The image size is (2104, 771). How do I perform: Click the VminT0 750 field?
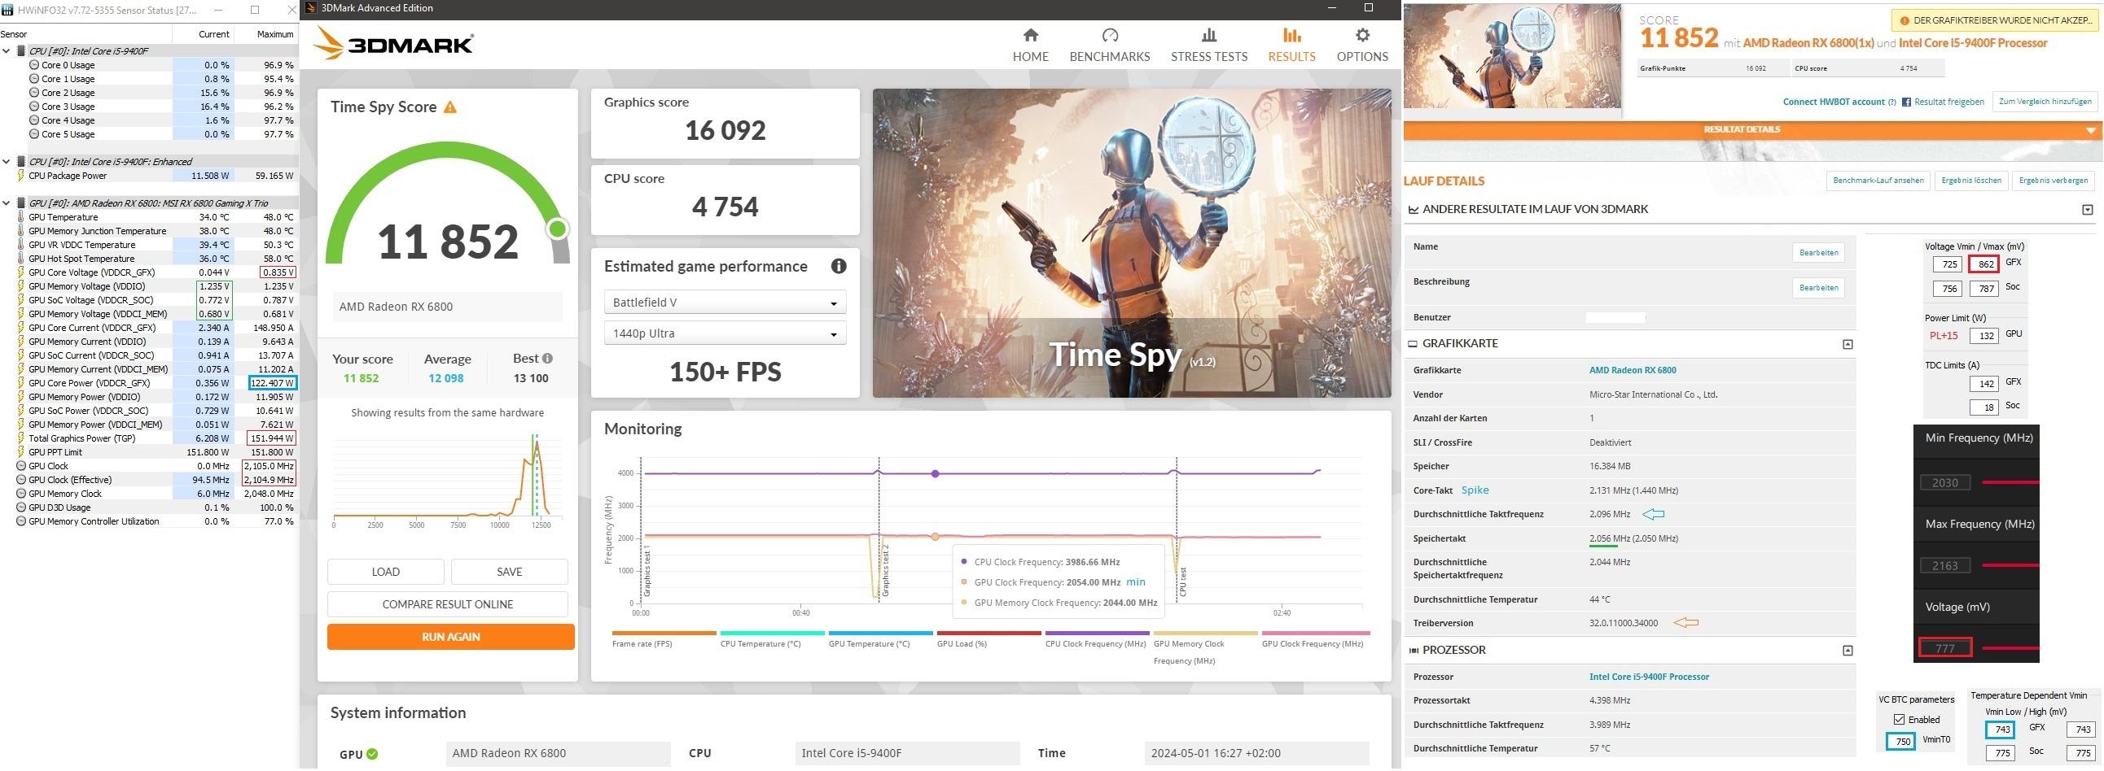pos(1900,742)
